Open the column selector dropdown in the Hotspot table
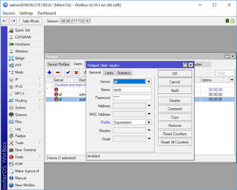Viewport: 237px width, 190px height. tap(232, 80)
